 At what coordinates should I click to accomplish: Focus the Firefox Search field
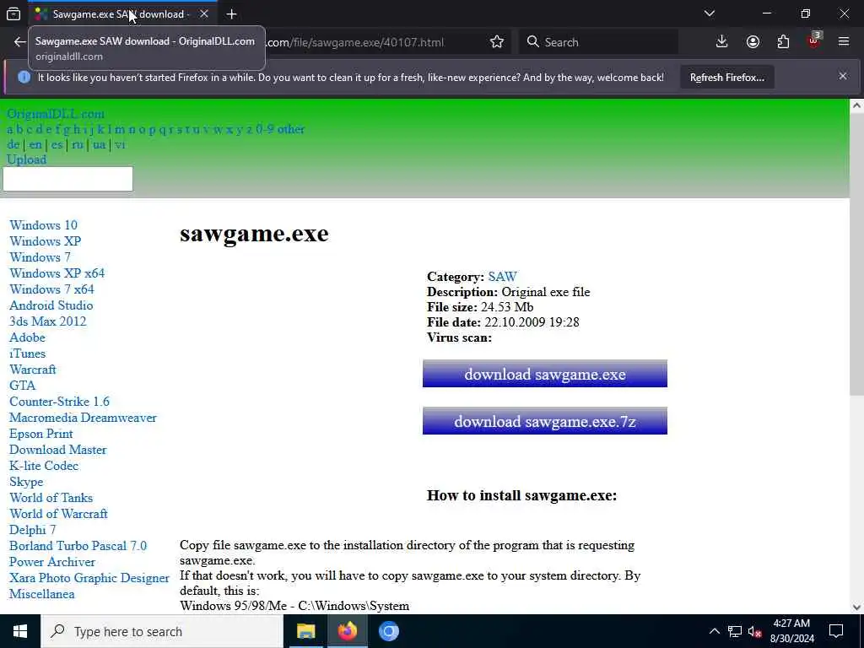coord(598,42)
